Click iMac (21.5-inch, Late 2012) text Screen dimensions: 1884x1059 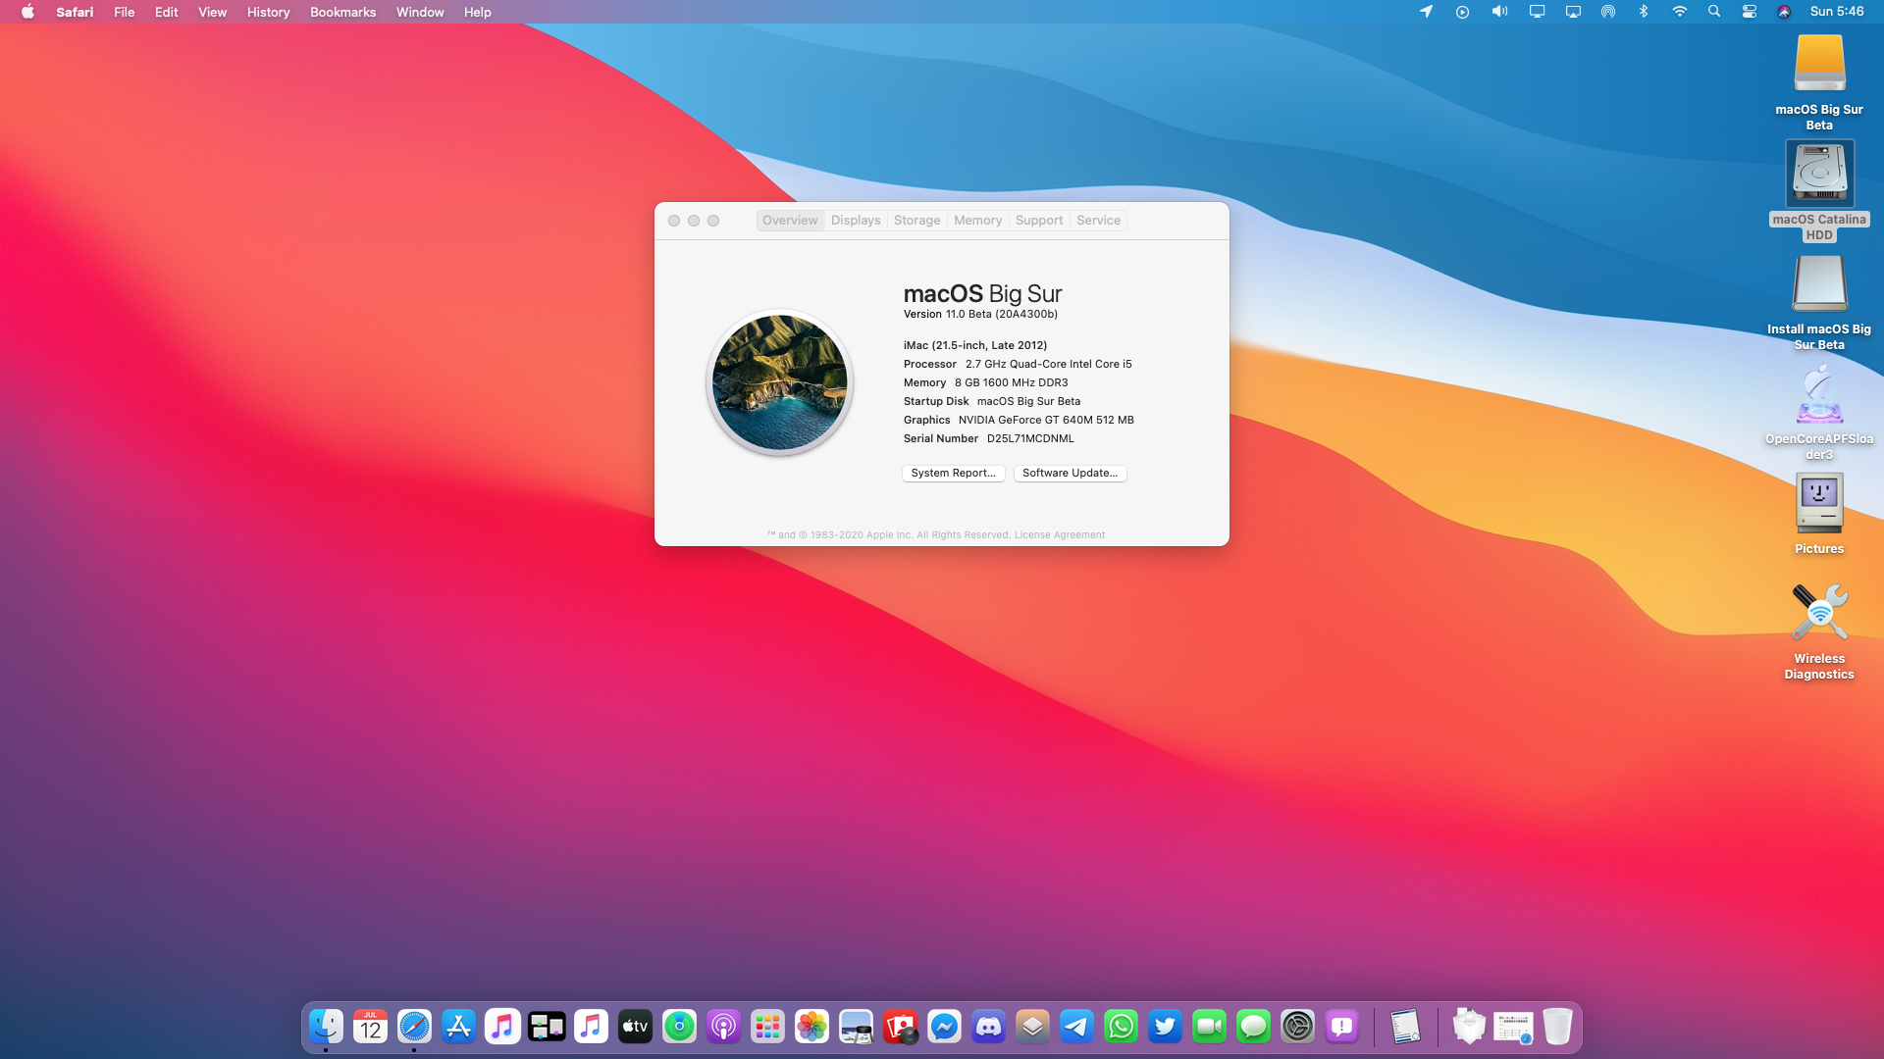pos(975,345)
